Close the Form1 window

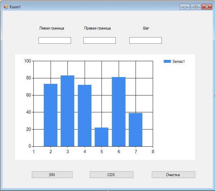207,7
